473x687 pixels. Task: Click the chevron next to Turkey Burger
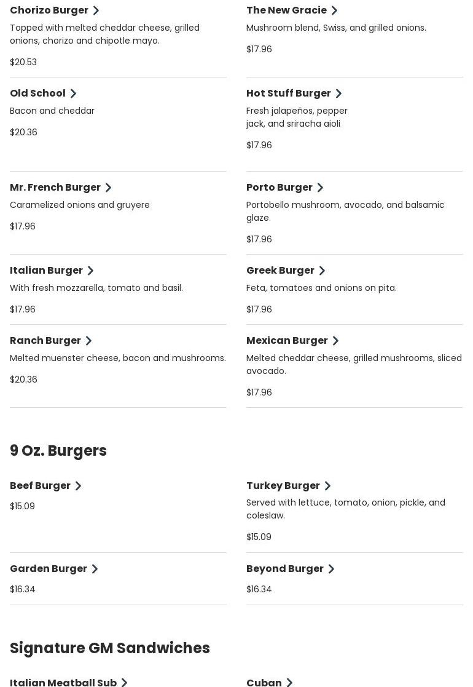327,486
